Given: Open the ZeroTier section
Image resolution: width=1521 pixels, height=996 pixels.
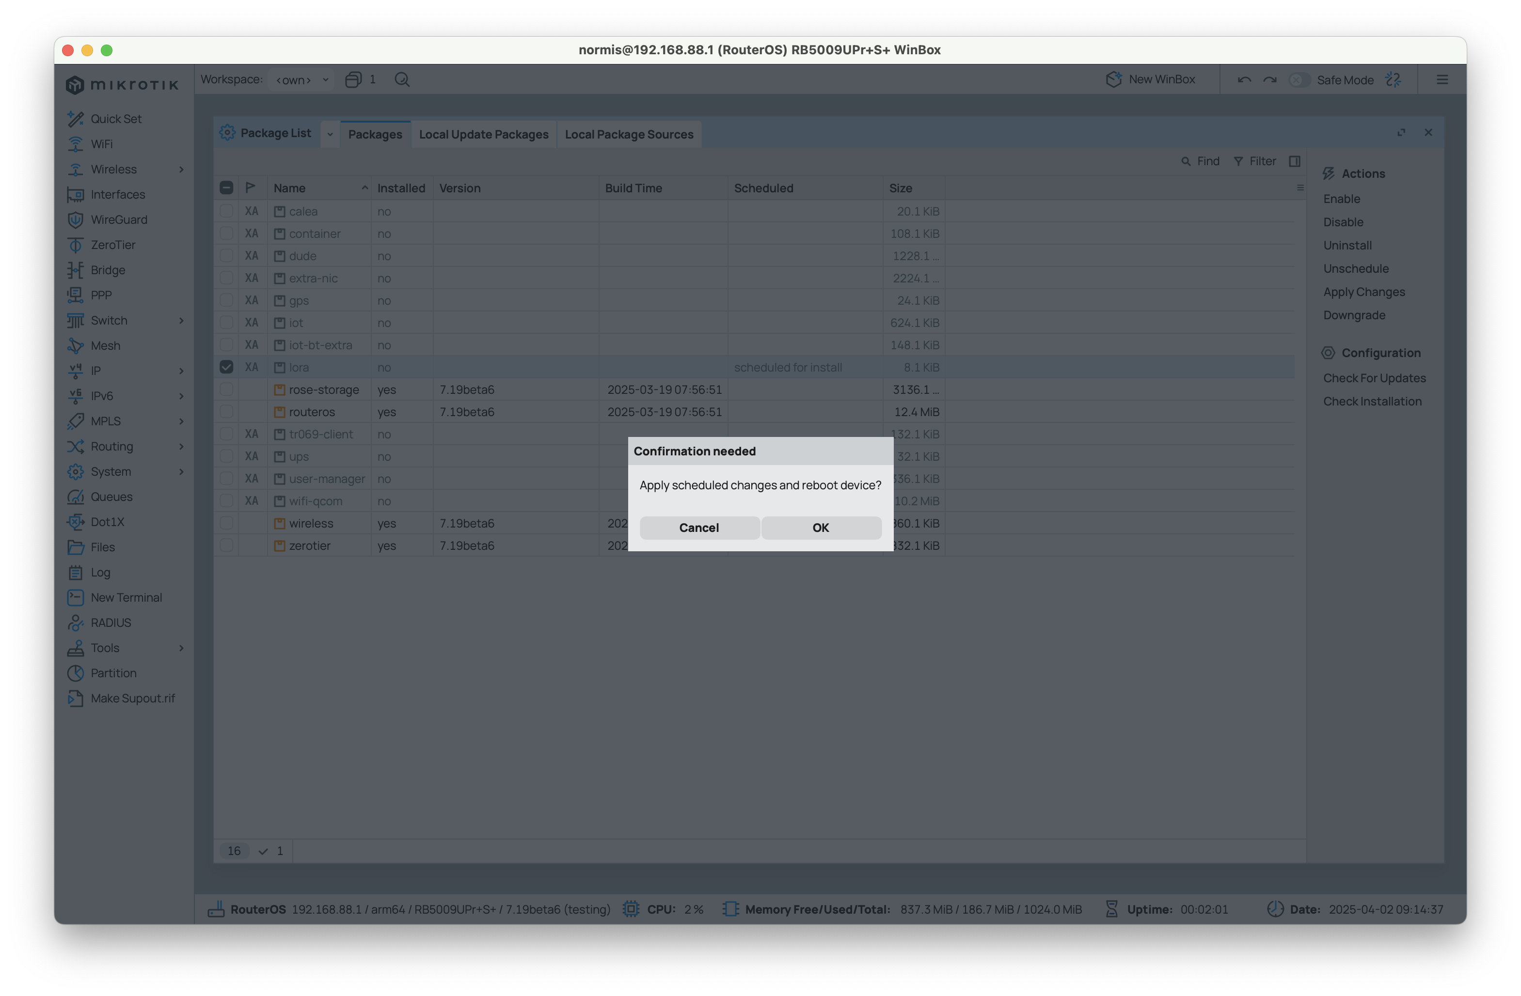Looking at the screenshot, I should click(113, 245).
